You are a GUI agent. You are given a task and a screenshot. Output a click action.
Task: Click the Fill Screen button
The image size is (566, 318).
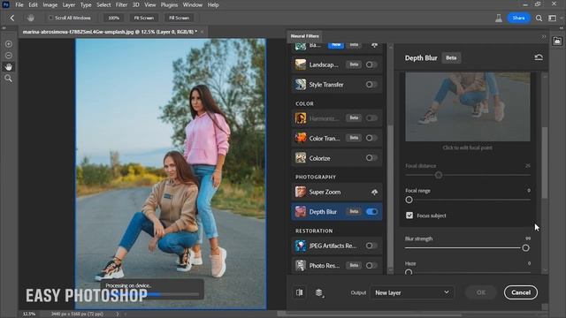click(179, 18)
